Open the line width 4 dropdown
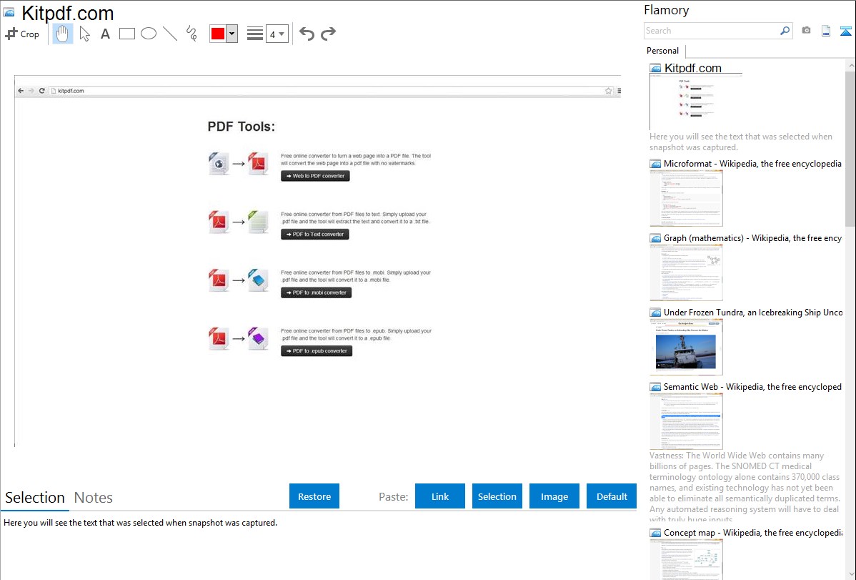Viewport: 856px width, 580px height. click(x=277, y=34)
